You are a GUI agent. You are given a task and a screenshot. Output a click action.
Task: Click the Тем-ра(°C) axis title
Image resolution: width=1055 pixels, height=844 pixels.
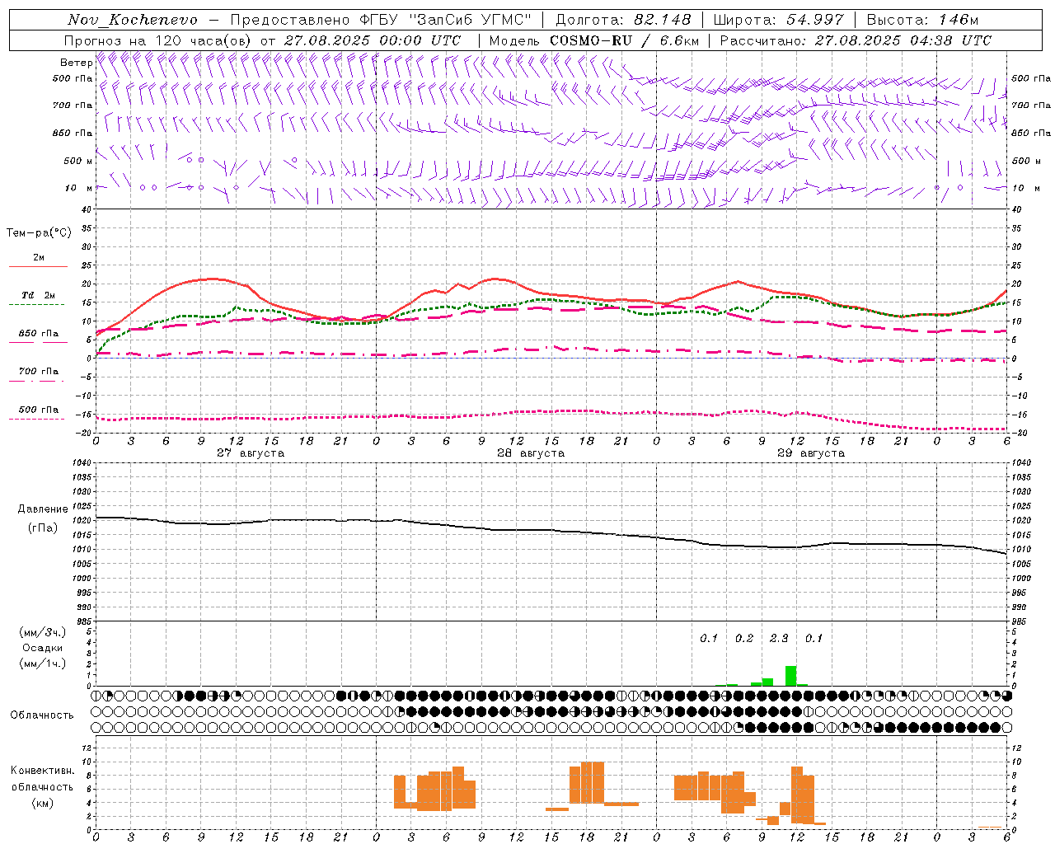click(39, 233)
